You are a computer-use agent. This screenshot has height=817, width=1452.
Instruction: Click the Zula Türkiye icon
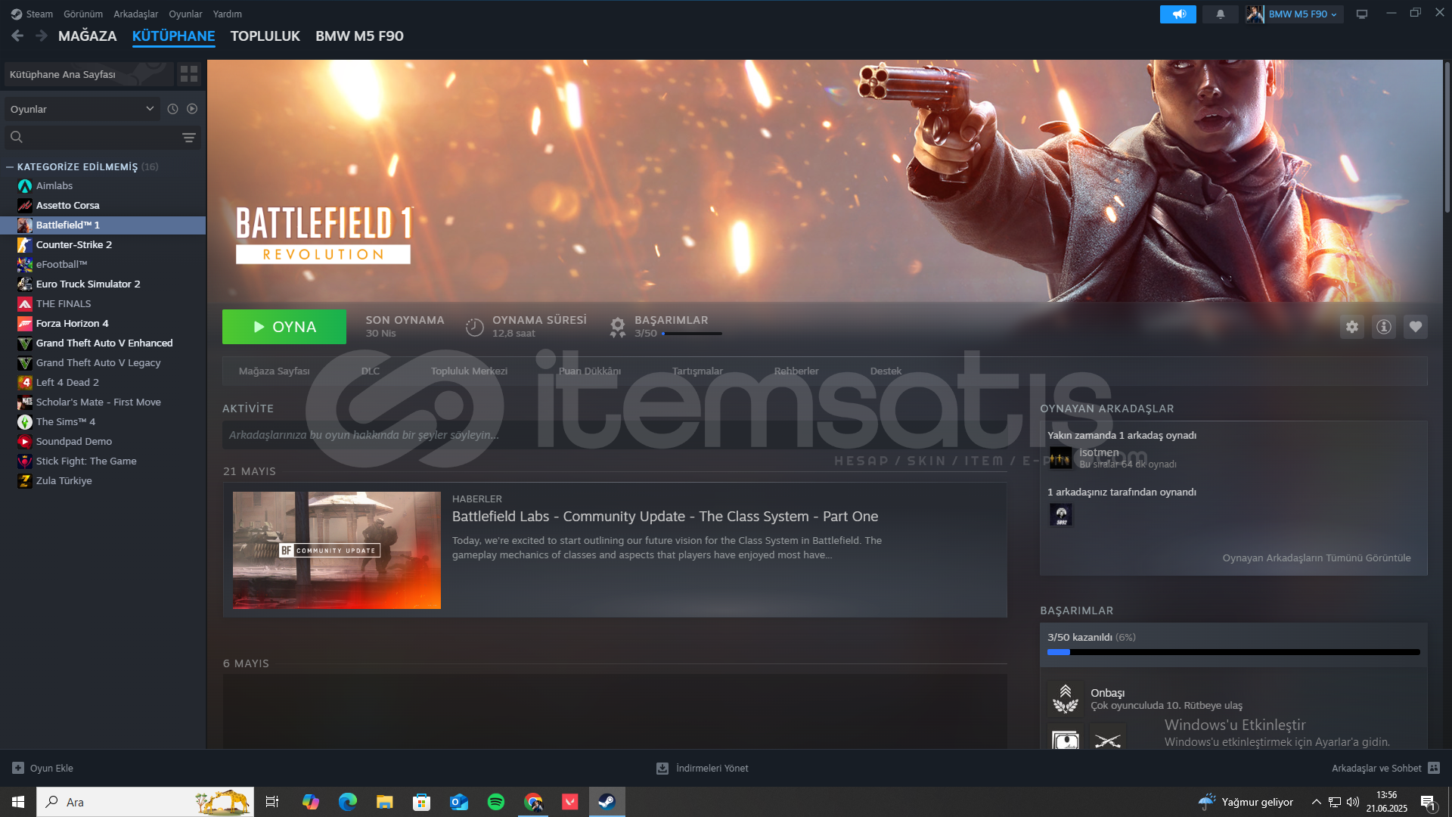point(25,481)
